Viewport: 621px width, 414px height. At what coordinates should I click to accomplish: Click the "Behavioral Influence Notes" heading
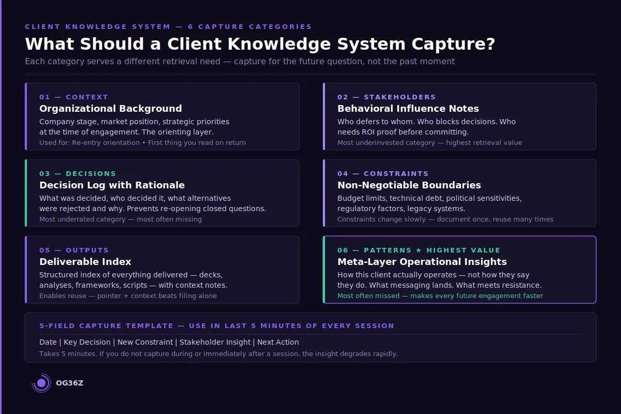408,109
